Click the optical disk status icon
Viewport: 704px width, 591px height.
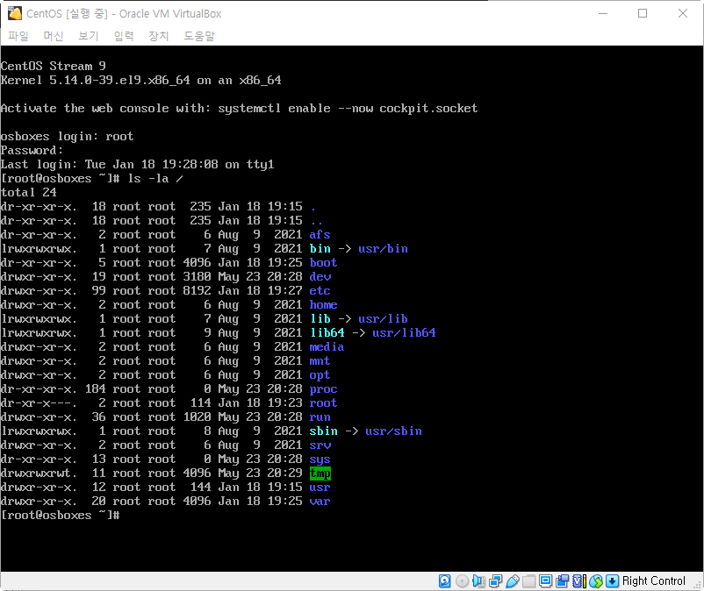pyautogui.click(x=462, y=581)
